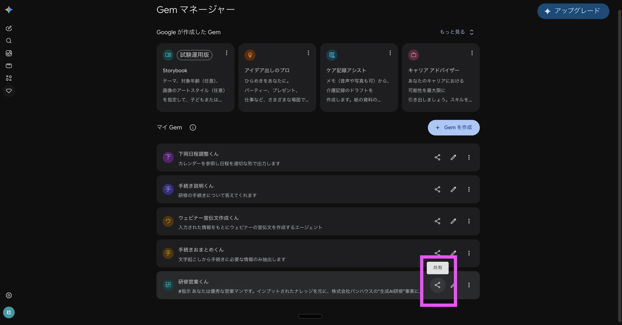
Task: Open the ウェビナー宣伝文作成くん row
Action: (x=318, y=221)
